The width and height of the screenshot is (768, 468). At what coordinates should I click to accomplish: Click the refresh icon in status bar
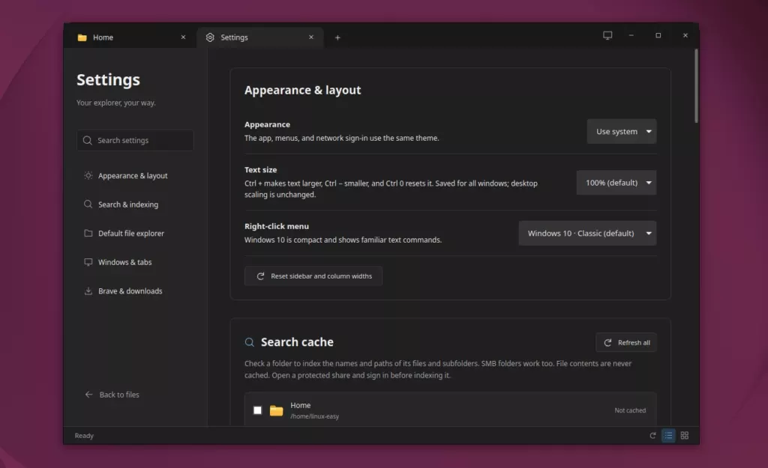(652, 435)
